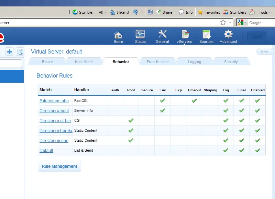Viewport: 275px width, 199px height.
Task: Click the clone virtual server icon
Action: (20, 51)
